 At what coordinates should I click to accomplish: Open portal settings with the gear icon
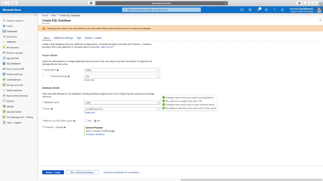pos(266,10)
